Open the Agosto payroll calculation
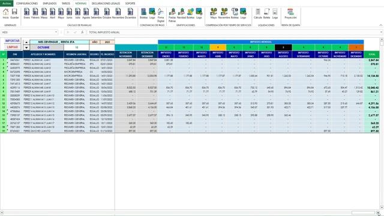384x216 pixels. (86, 13)
